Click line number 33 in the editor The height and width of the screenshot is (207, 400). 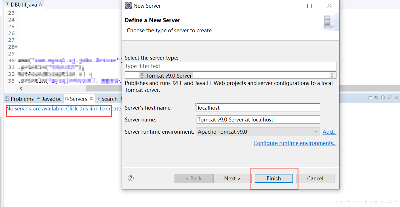click(11, 81)
